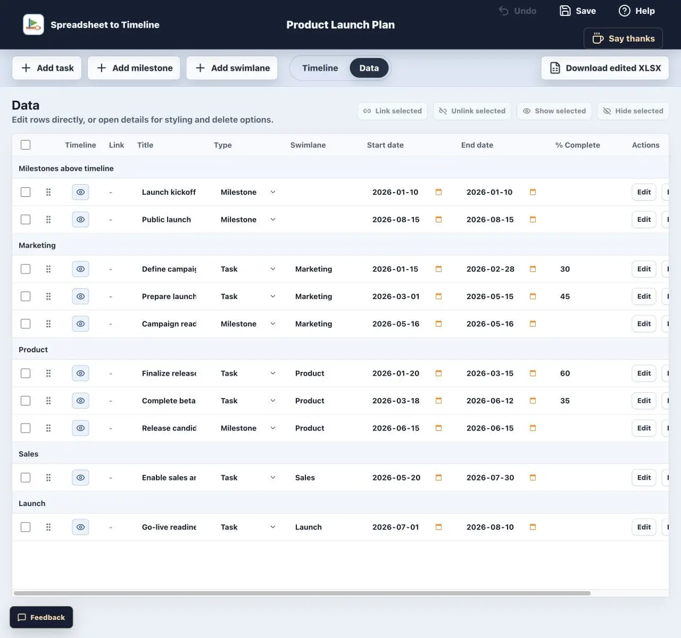Open Help from the header

click(x=637, y=11)
